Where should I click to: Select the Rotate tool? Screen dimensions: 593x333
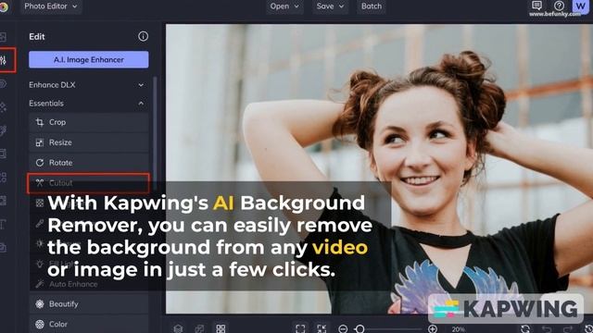click(89, 163)
